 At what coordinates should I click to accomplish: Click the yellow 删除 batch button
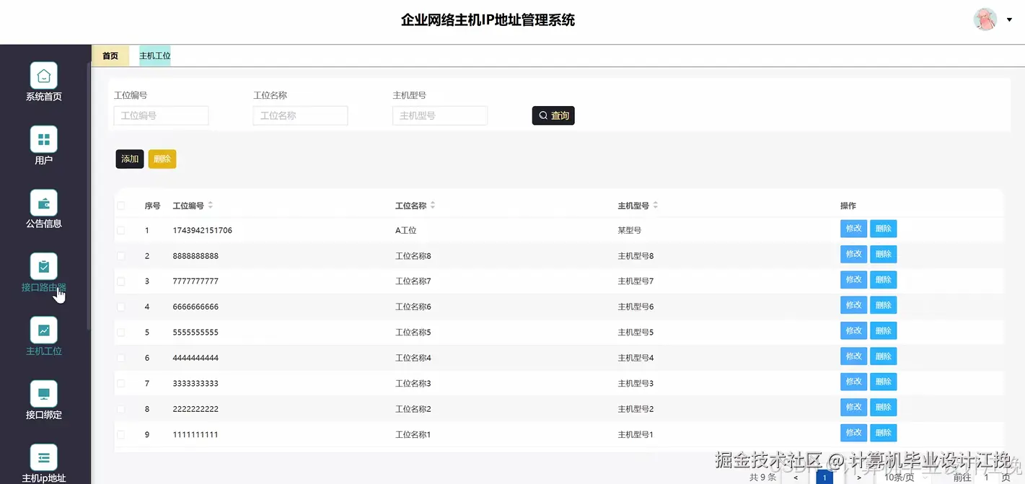pos(162,159)
